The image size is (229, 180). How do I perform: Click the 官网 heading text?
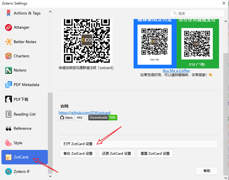click(x=64, y=106)
